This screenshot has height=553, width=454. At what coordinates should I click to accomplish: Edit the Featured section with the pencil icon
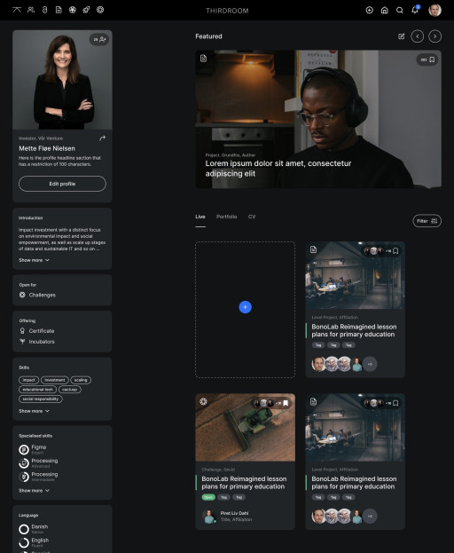click(x=401, y=36)
